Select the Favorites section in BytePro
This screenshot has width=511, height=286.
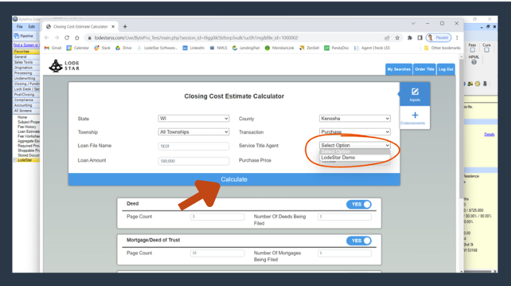point(26,52)
